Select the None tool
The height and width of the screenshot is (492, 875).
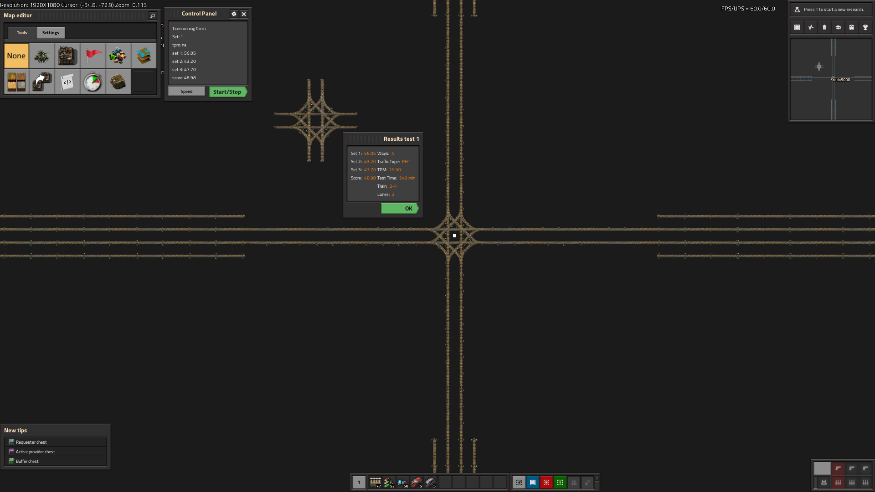click(x=16, y=56)
